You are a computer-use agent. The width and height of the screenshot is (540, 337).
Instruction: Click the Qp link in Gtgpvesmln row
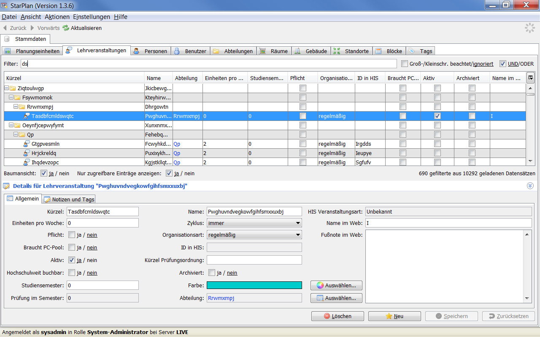coord(177,144)
